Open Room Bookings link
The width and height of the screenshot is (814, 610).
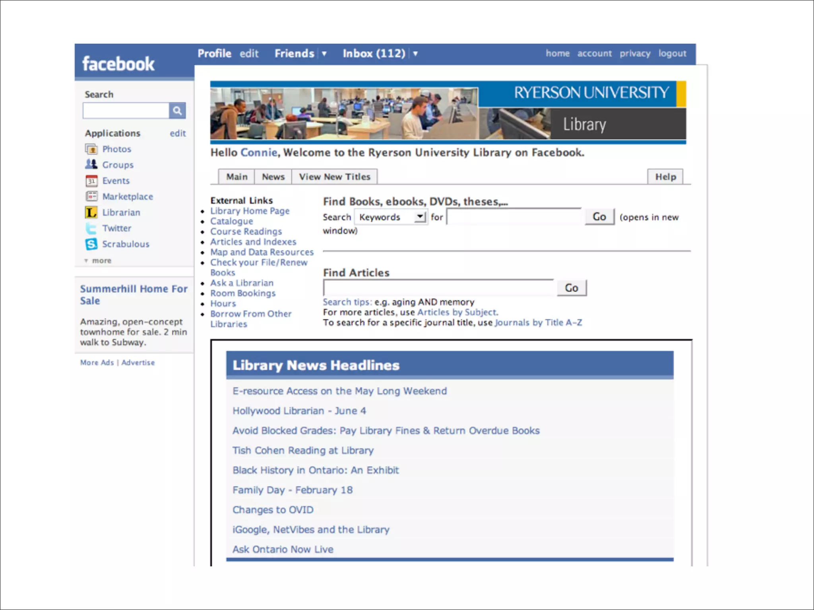243,293
